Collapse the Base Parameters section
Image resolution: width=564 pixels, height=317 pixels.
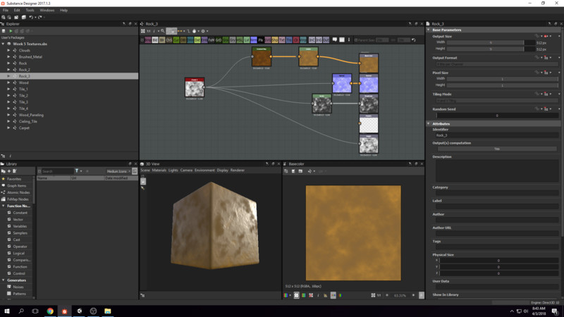pyautogui.click(x=429, y=30)
